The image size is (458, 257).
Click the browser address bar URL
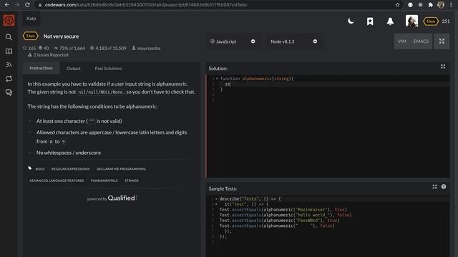[146, 5]
